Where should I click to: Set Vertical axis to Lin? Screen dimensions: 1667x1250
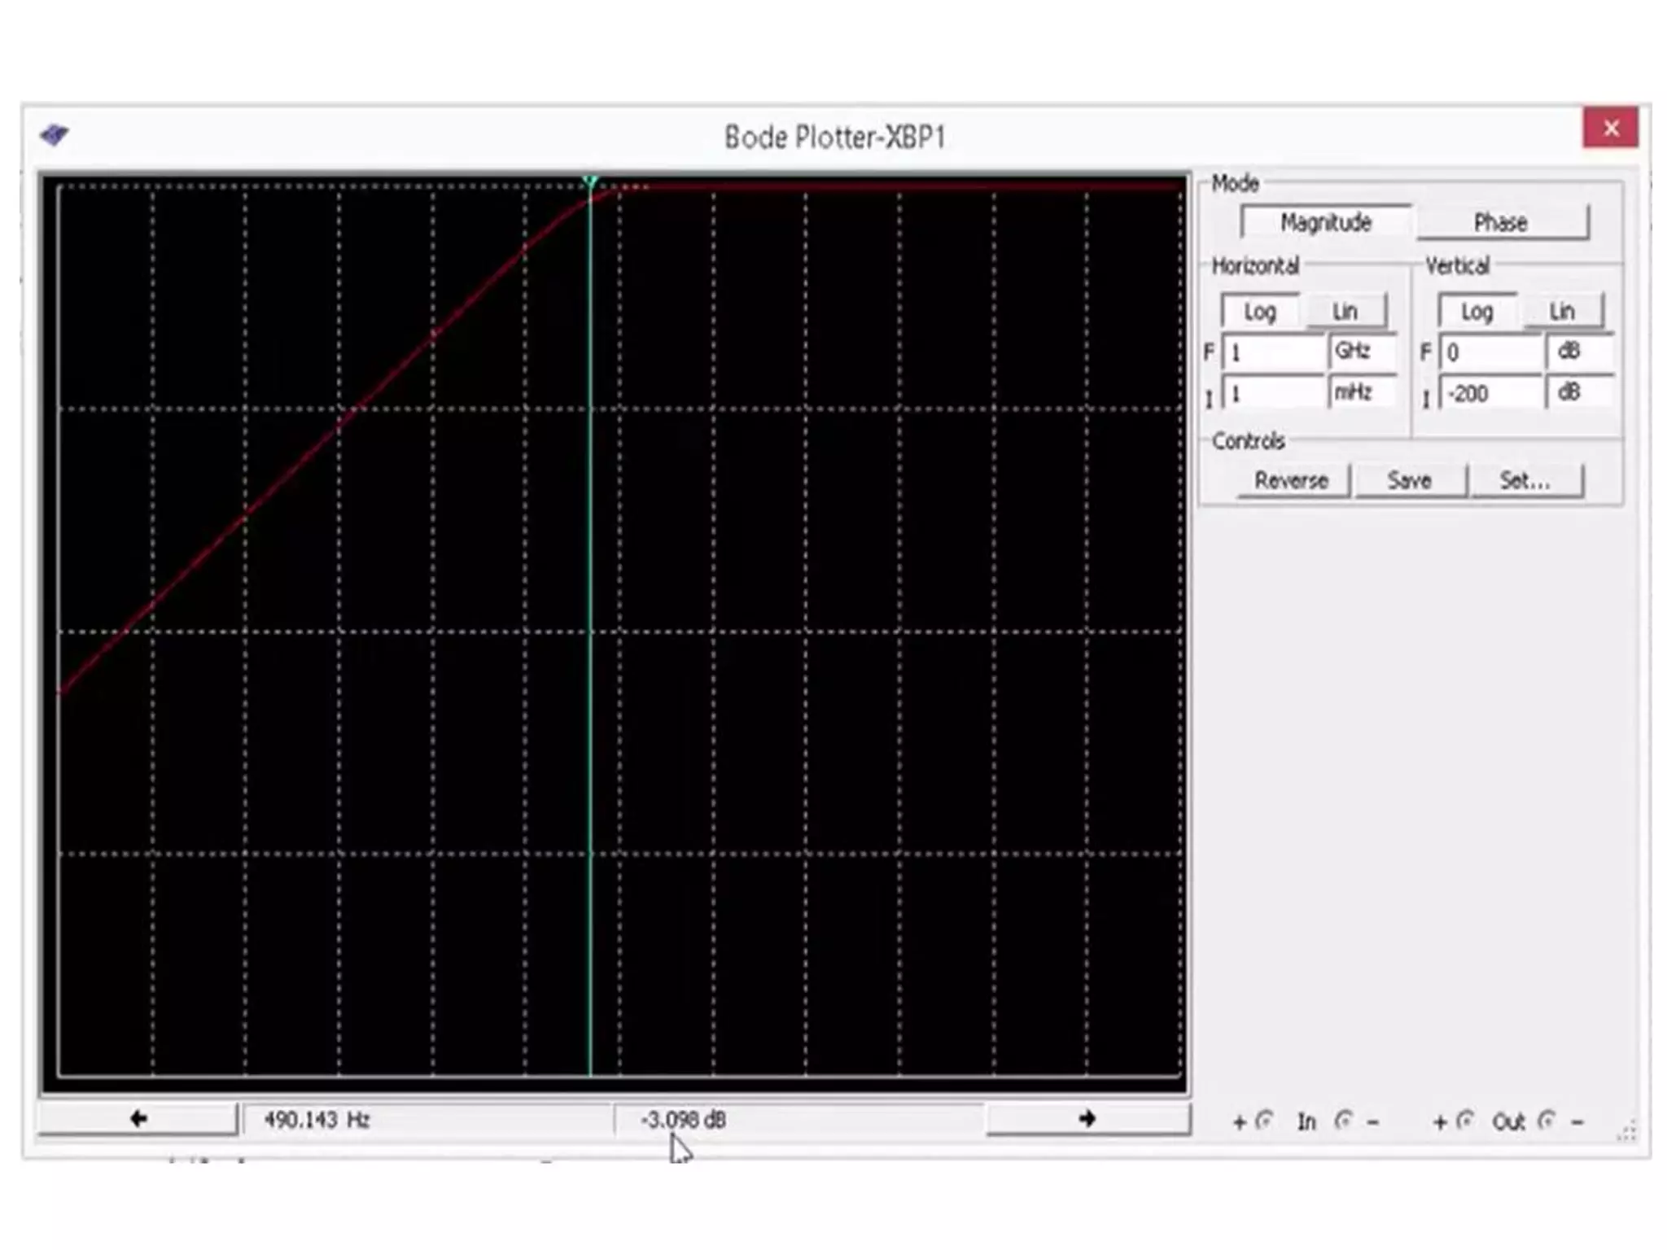coord(1561,312)
